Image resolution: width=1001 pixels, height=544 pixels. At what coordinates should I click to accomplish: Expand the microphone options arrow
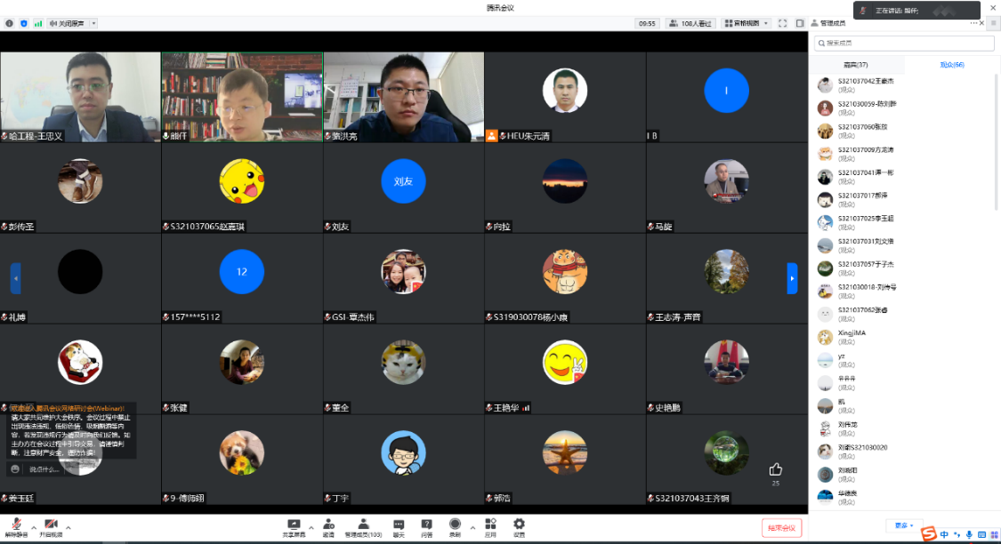[32, 527]
